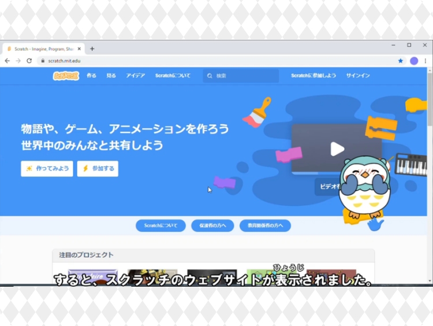Click the 作ってみよう button
Image resolution: width=433 pixels, height=326 pixels.
point(47,169)
